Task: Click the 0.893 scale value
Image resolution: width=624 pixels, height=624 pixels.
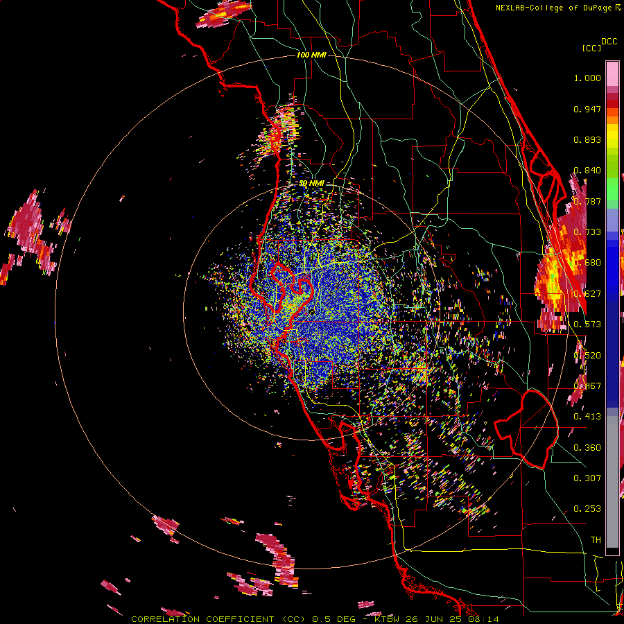Action: pos(587,139)
